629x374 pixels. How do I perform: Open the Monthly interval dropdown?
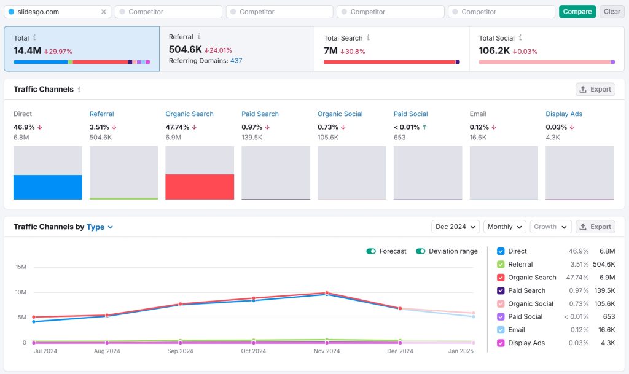[x=504, y=227]
